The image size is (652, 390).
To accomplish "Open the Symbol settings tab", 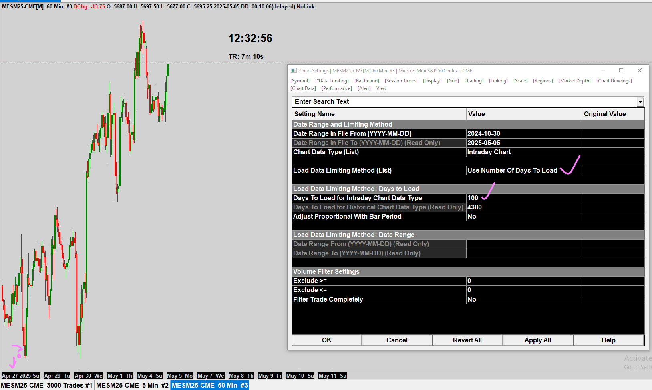I will coord(300,81).
